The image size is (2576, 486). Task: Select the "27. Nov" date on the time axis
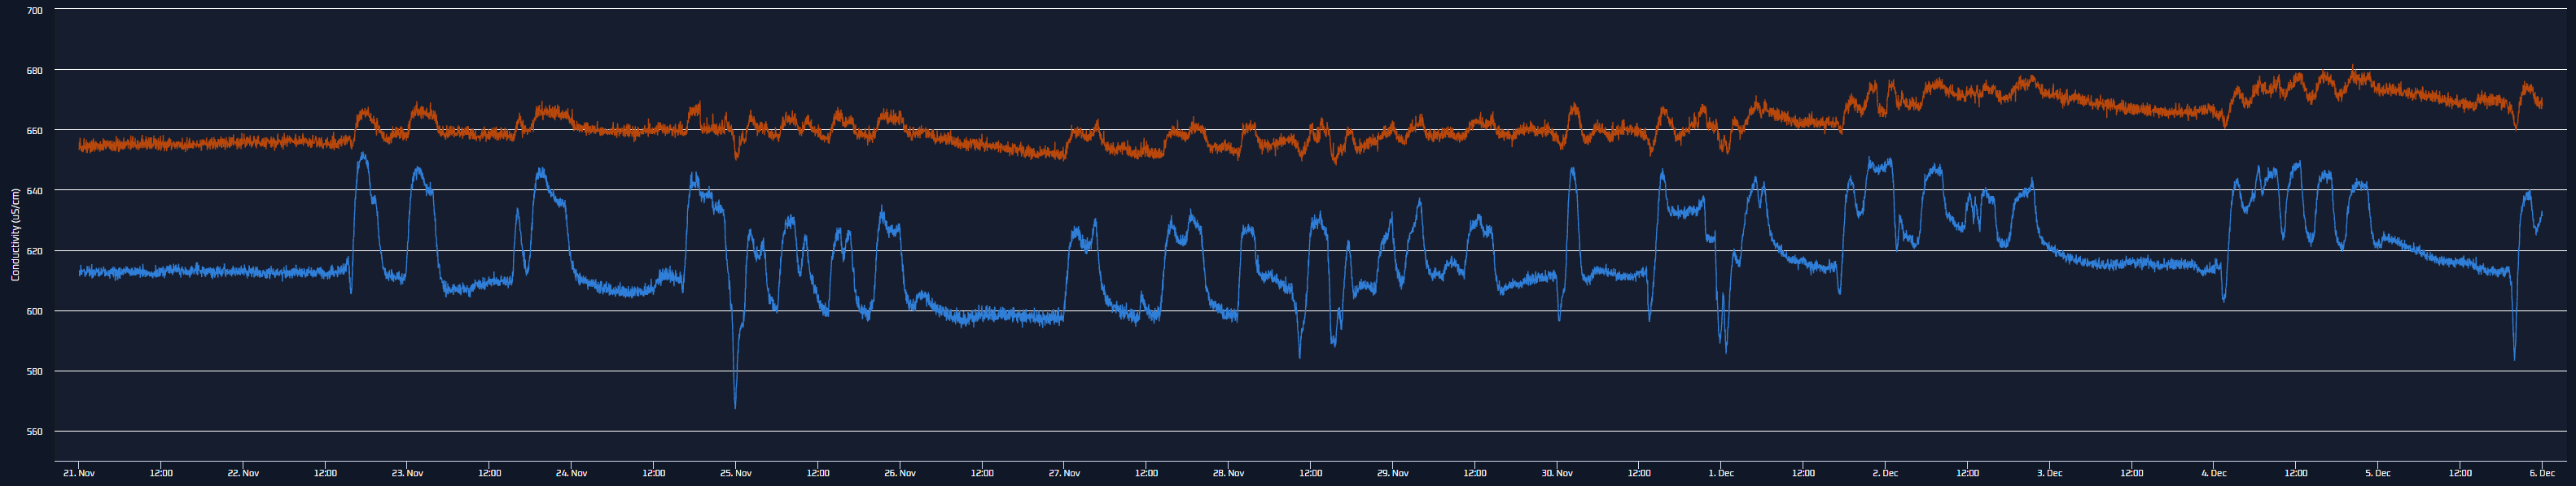(1064, 473)
